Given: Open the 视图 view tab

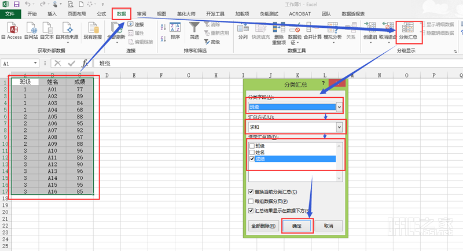Looking at the screenshot, I should click(x=161, y=13).
